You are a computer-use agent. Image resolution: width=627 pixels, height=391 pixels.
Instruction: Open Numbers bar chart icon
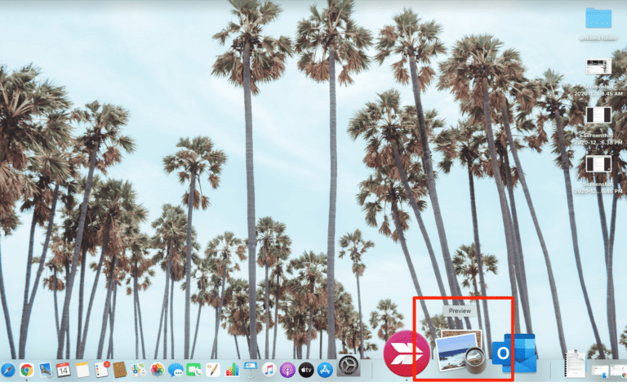point(232,370)
